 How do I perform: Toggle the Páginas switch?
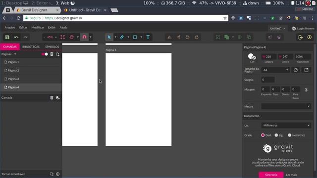point(45,54)
